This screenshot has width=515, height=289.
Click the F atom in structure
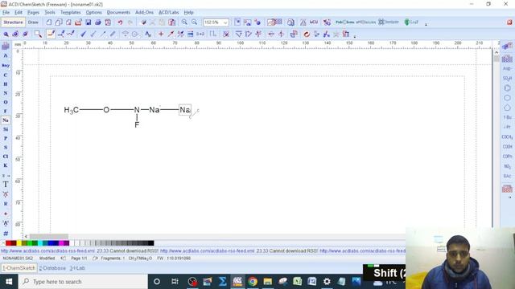click(x=137, y=125)
